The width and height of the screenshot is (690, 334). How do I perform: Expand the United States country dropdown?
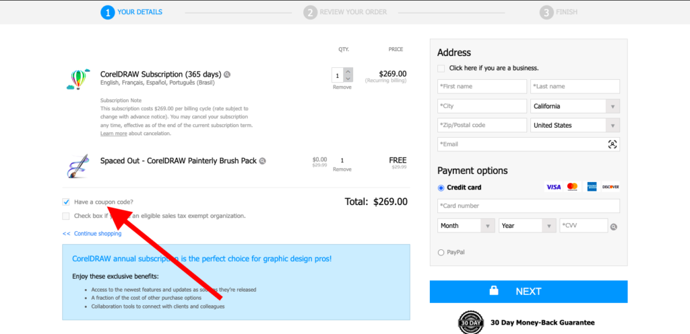575,125
